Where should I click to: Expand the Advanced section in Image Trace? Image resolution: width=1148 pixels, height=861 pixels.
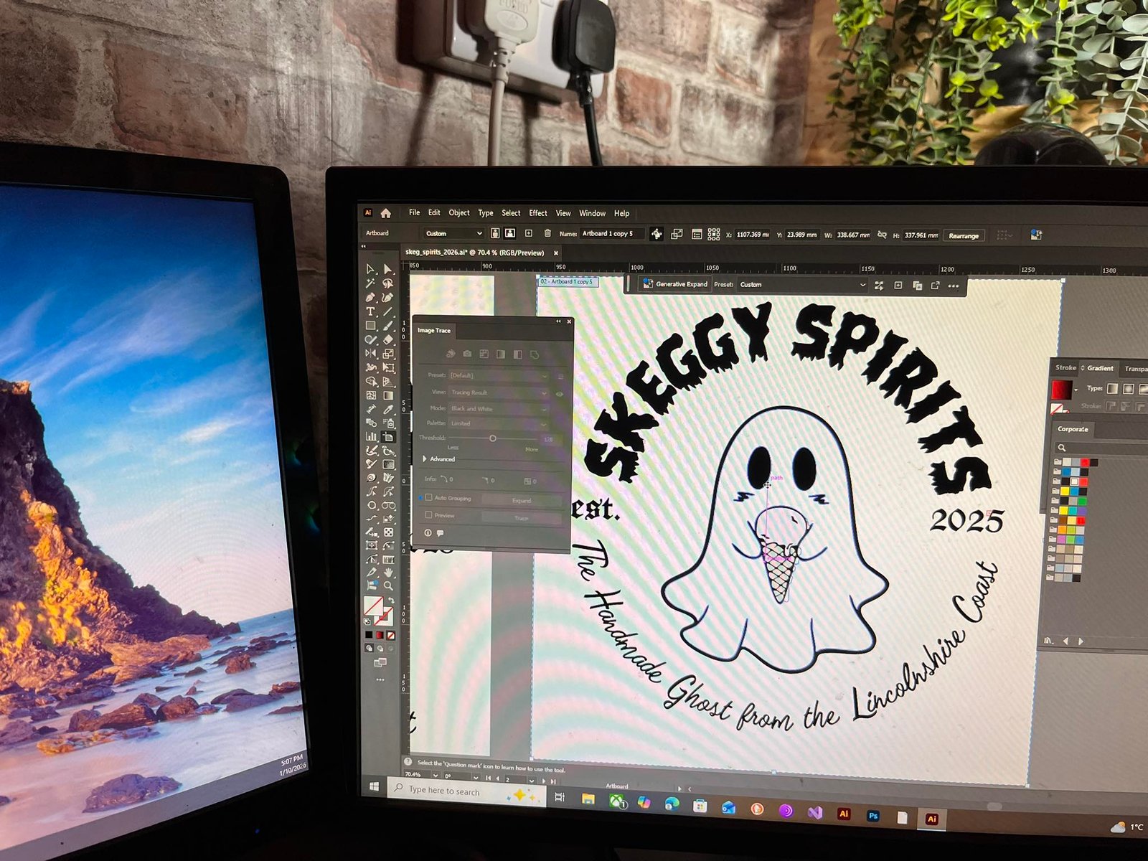click(425, 458)
